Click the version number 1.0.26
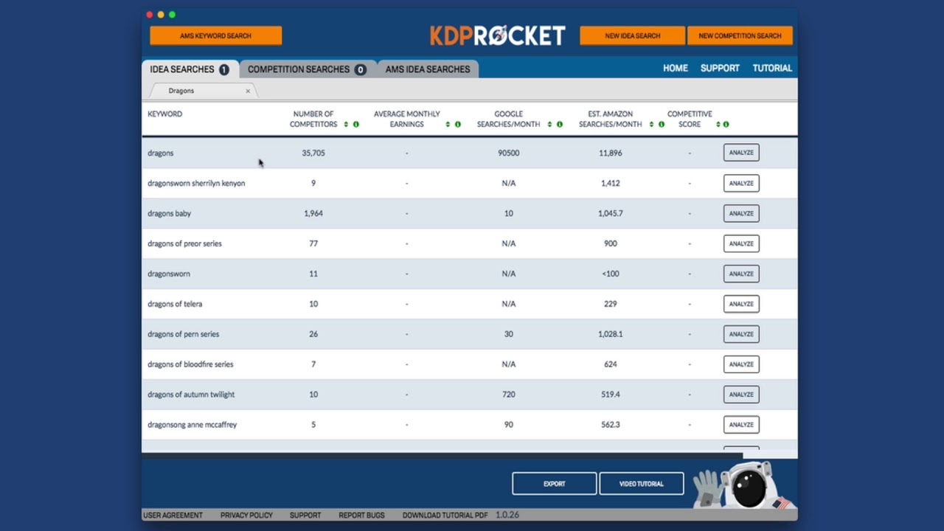Screen dimensions: 944x531 pyautogui.click(x=507, y=516)
